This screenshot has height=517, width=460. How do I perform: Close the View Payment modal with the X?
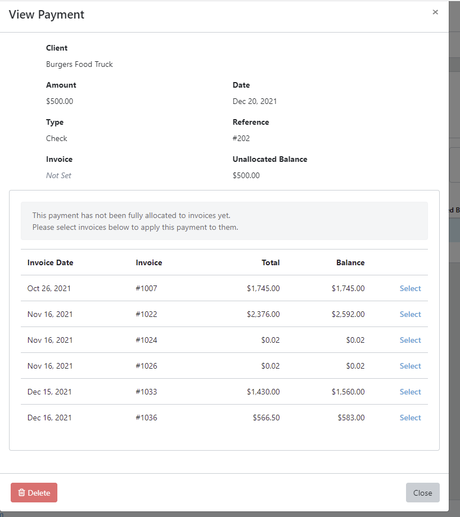click(x=435, y=12)
